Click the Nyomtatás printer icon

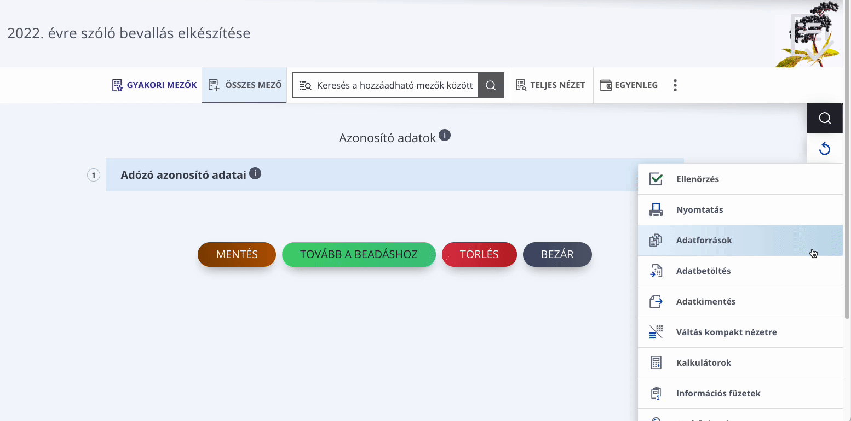[656, 209]
